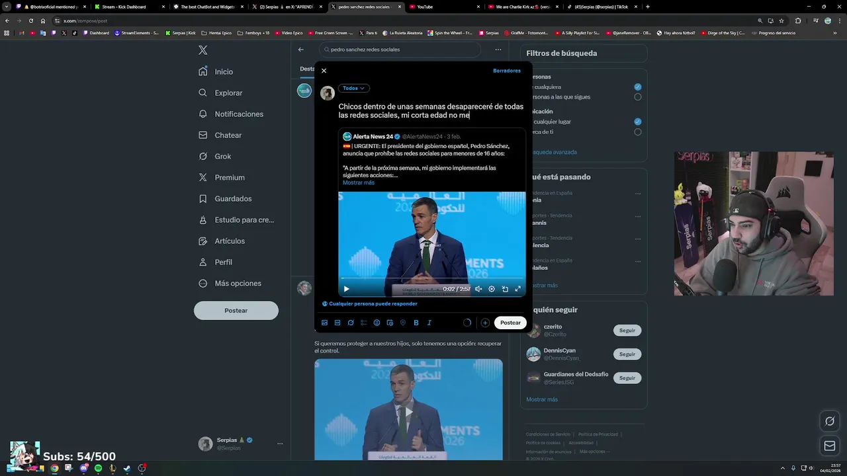Mute the quoted video sound
This screenshot has width=847, height=476.
point(478,289)
